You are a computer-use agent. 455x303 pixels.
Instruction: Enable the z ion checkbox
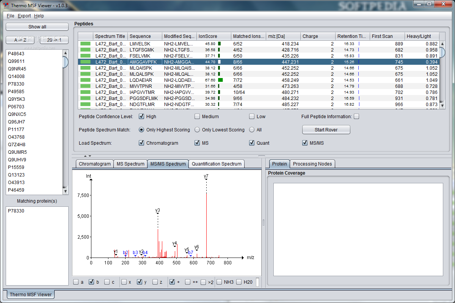155,282
